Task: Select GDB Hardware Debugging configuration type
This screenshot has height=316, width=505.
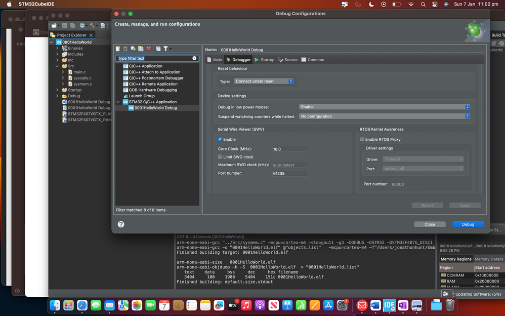Action: (153, 90)
